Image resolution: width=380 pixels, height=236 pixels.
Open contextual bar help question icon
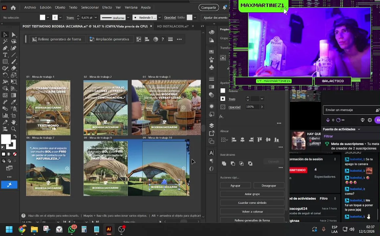click(x=163, y=39)
